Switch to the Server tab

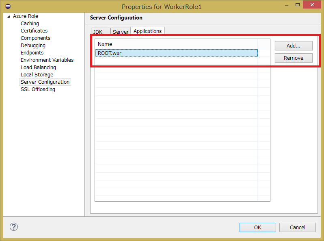coord(121,32)
